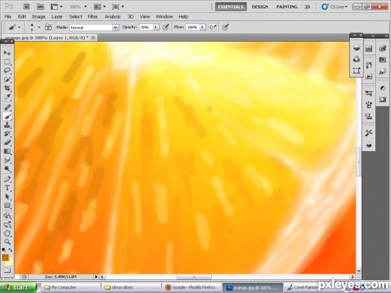Open the Image menu

[38, 17]
